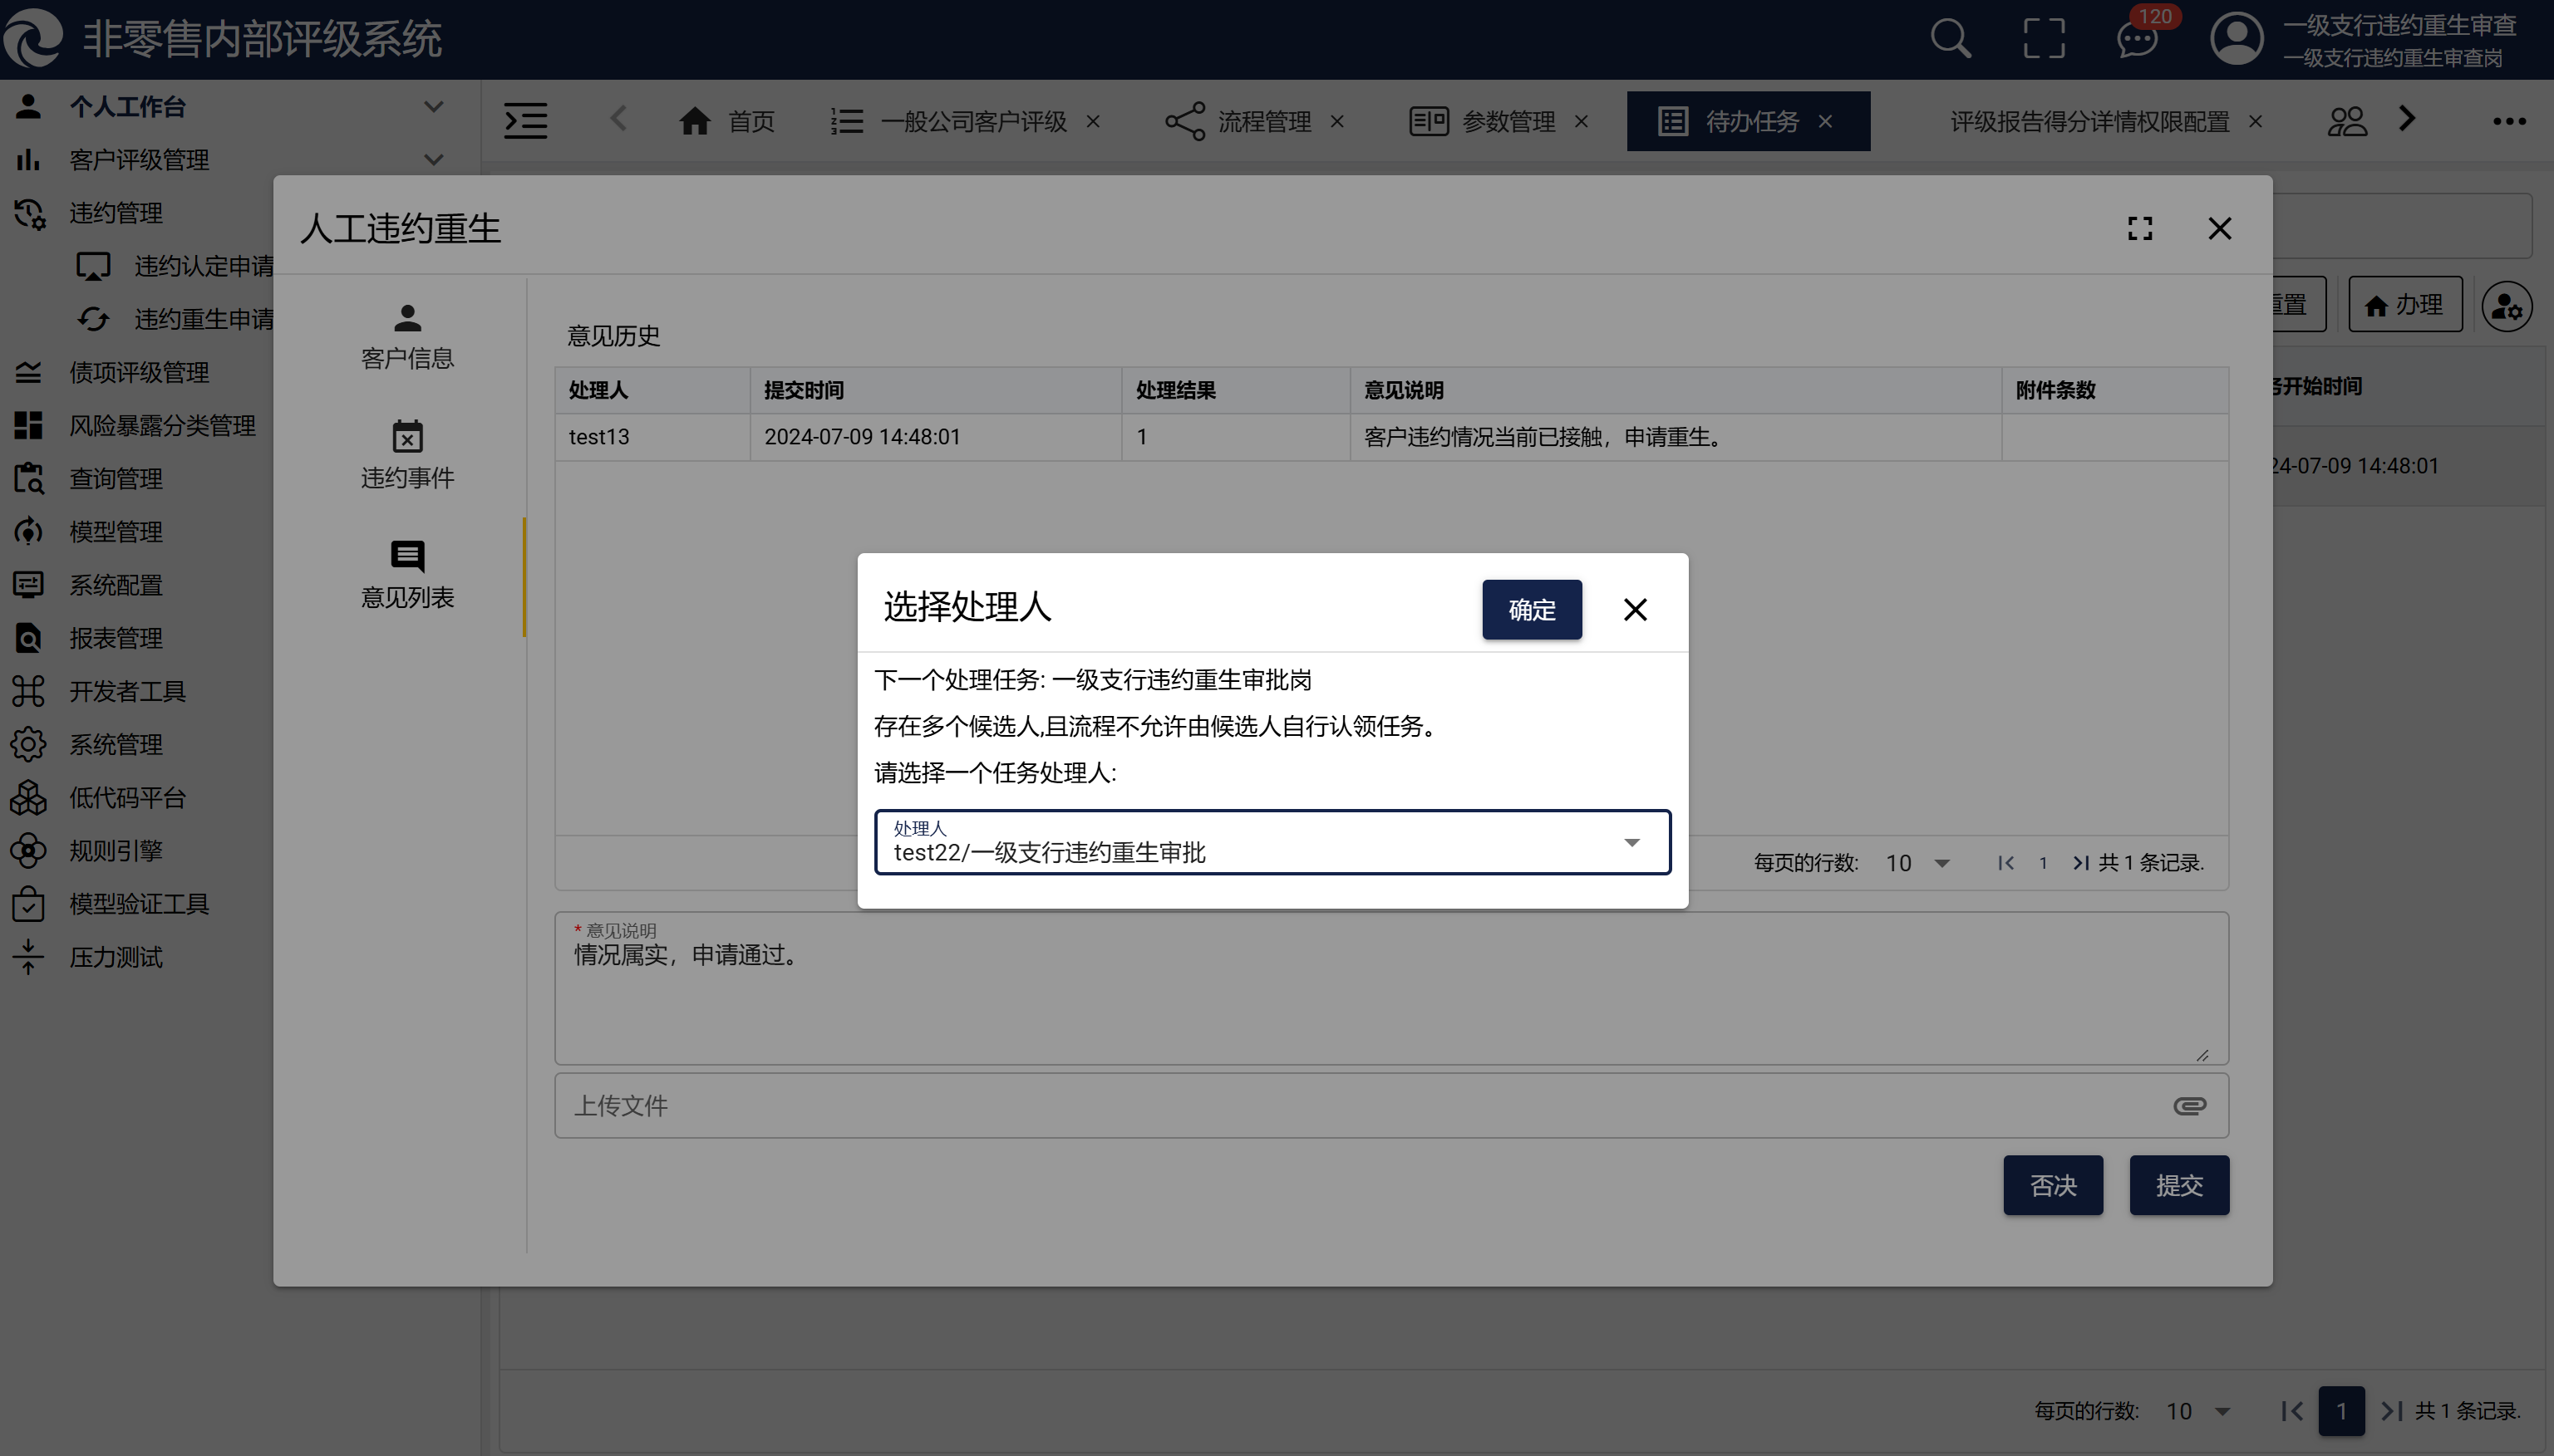Click into the 意见说明 text area
Screen dimensions: 2554x1456
point(1390,995)
